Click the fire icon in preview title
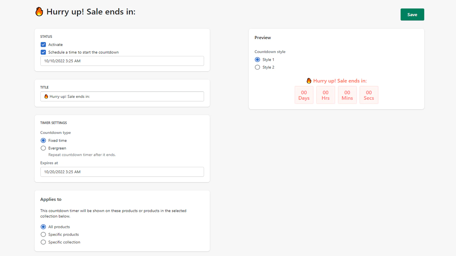 [309, 81]
